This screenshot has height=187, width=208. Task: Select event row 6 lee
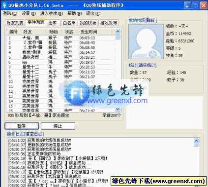[60, 62]
